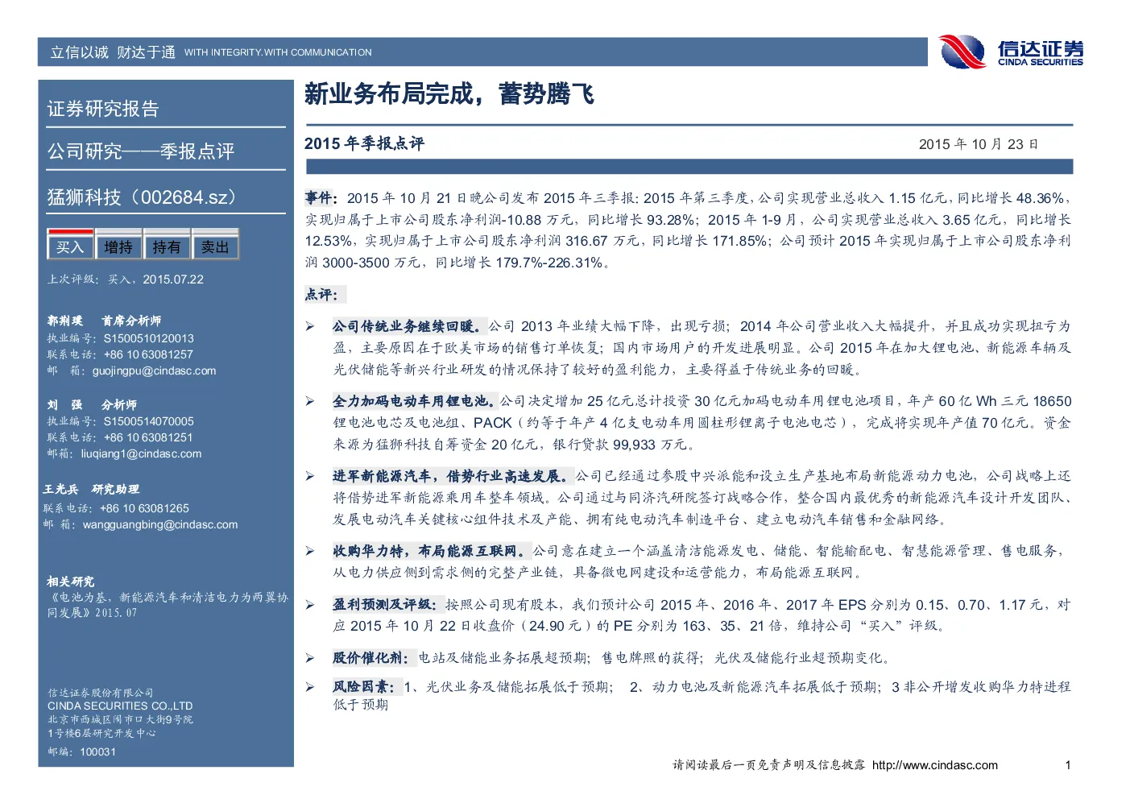
Task: Click the sidebar line 公司研究——季报点评
Action: 141,151
